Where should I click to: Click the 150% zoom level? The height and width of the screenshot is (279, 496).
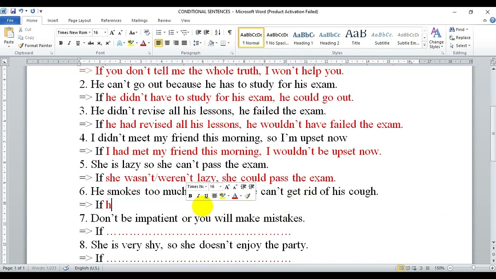pyautogui.click(x=439, y=268)
